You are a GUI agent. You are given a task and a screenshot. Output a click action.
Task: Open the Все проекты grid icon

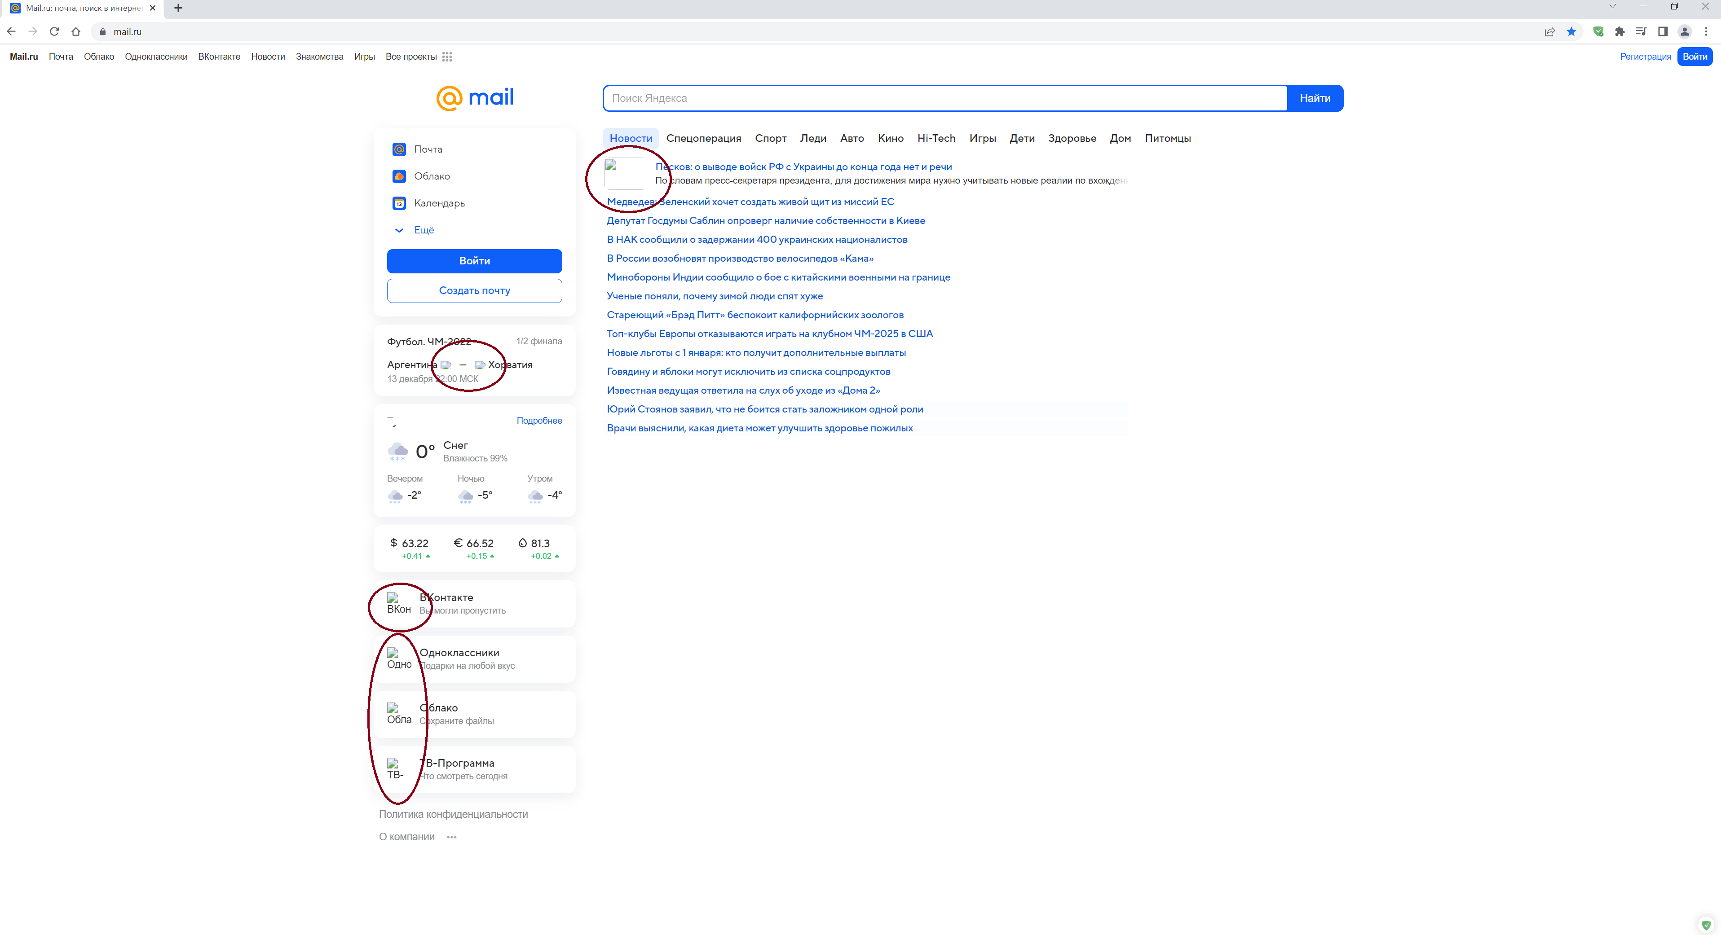point(447,57)
